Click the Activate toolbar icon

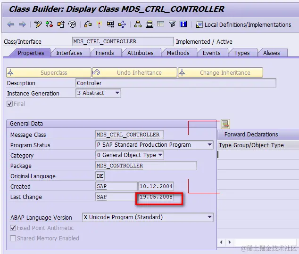click(88, 24)
